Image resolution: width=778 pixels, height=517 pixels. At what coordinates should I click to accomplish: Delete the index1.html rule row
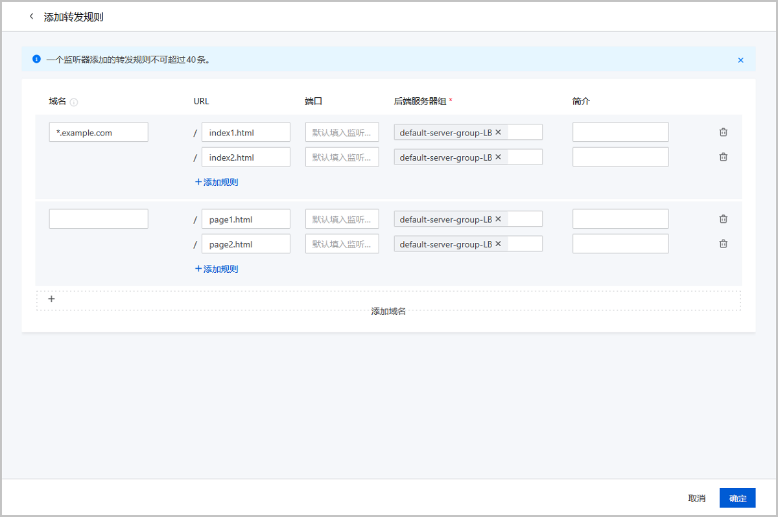click(x=724, y=132)
